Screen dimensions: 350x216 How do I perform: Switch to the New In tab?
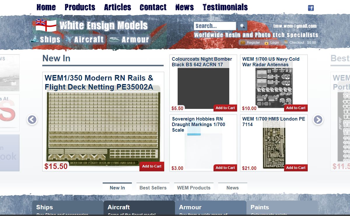coord(117,187)
